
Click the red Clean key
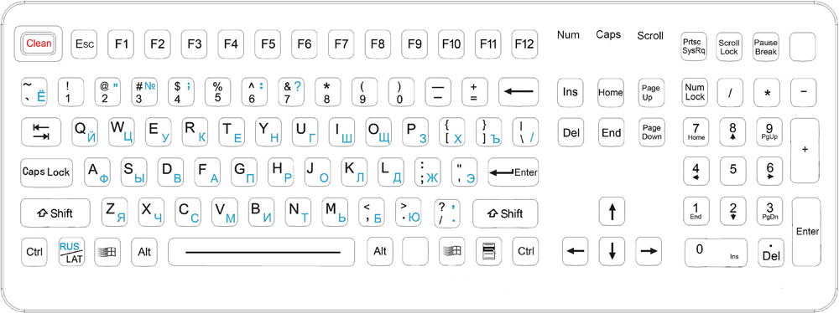point(39,44)
